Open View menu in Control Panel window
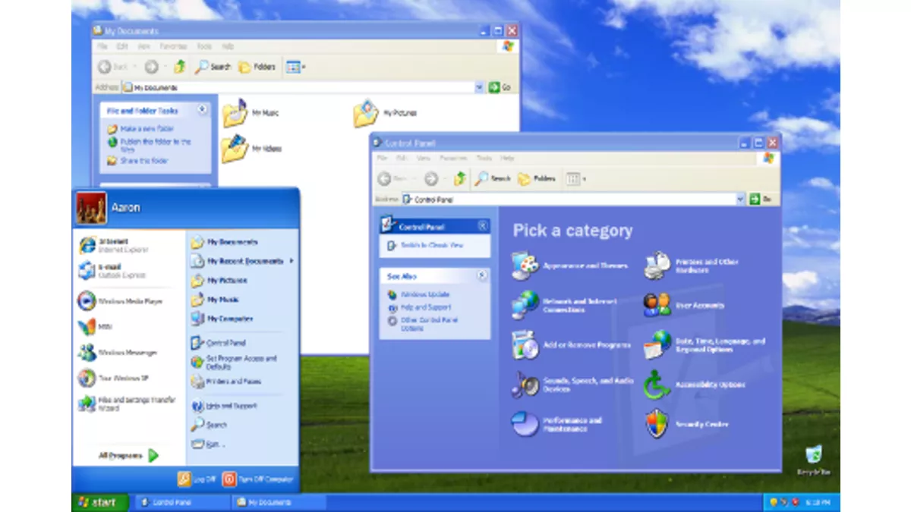 [x=424, y=158]
